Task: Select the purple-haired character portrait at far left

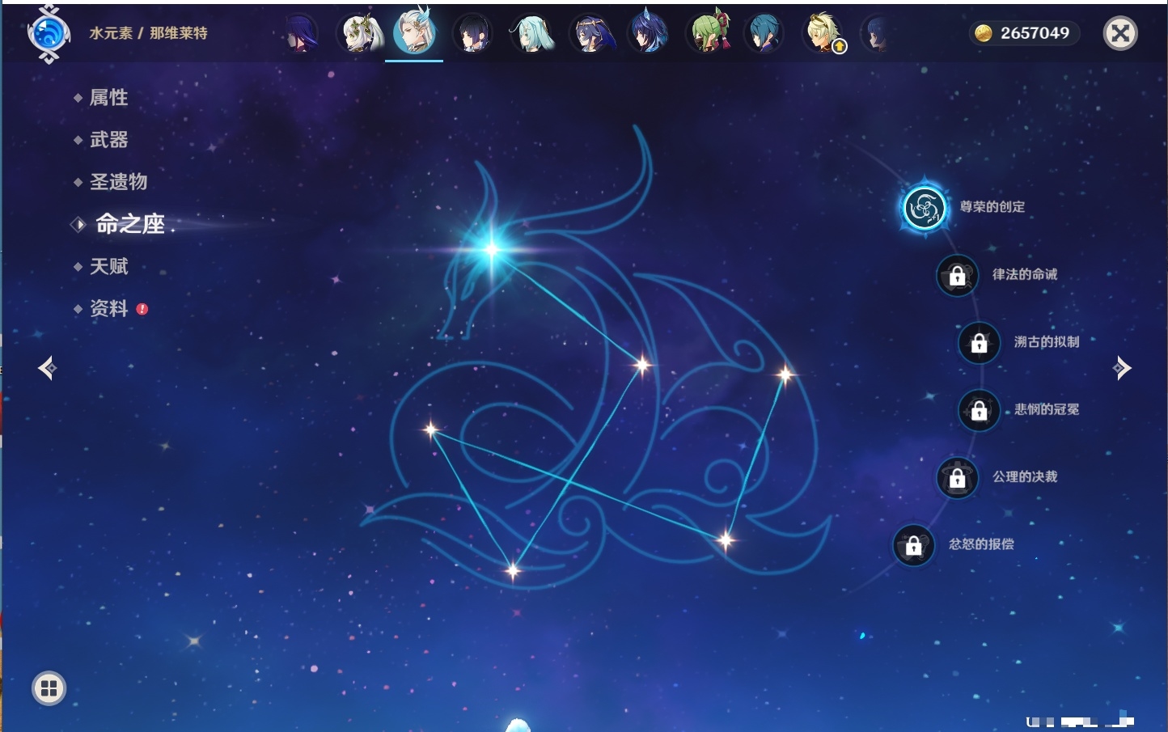Action: (x=300, y=34)
